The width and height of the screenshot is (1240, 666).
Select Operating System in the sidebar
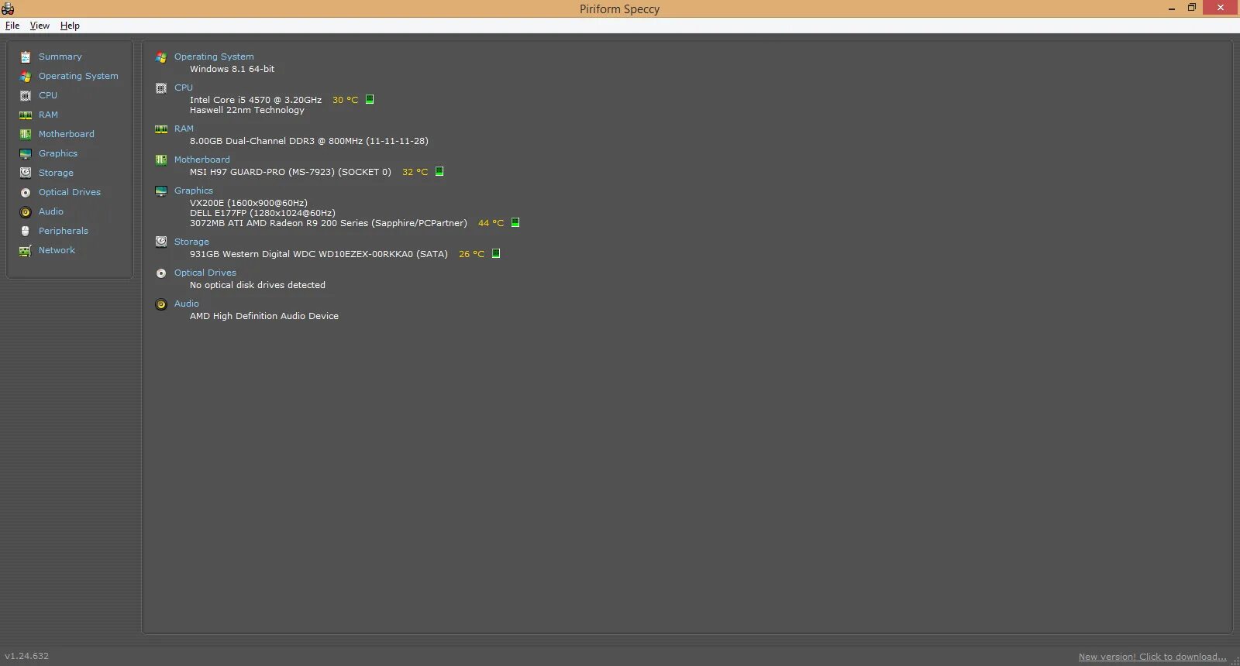[78, 76]
